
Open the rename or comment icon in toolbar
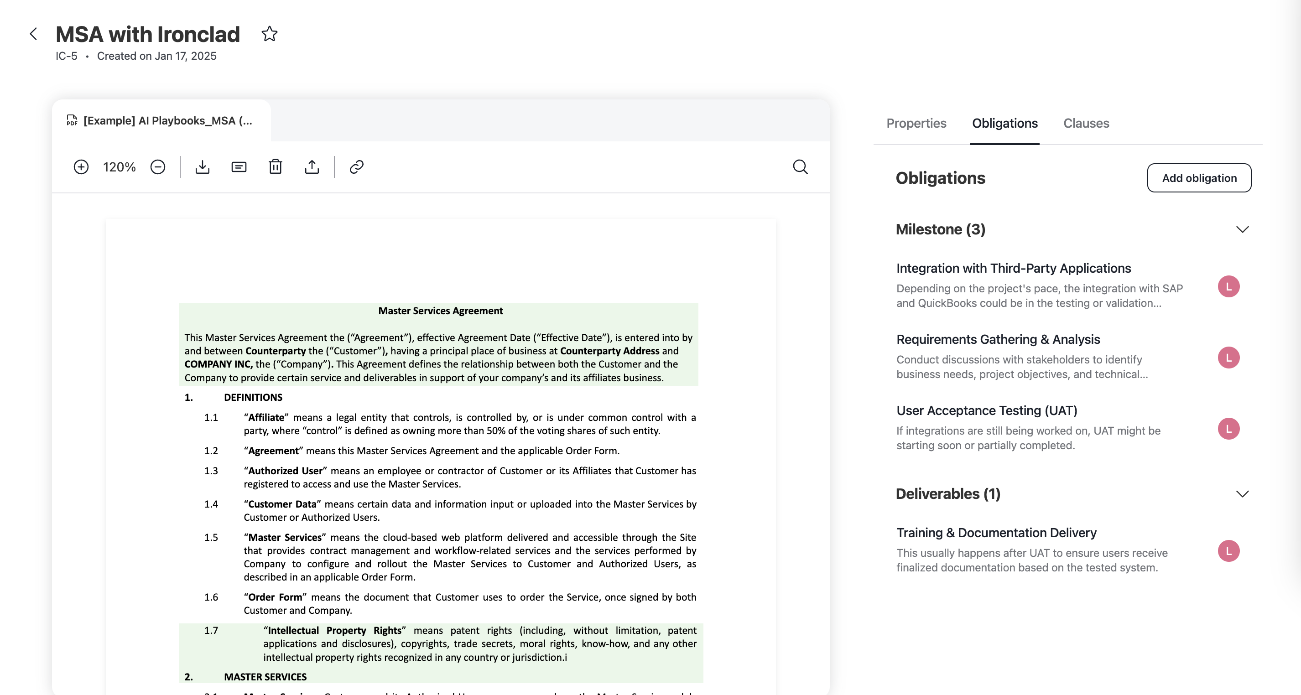[239, 167]
